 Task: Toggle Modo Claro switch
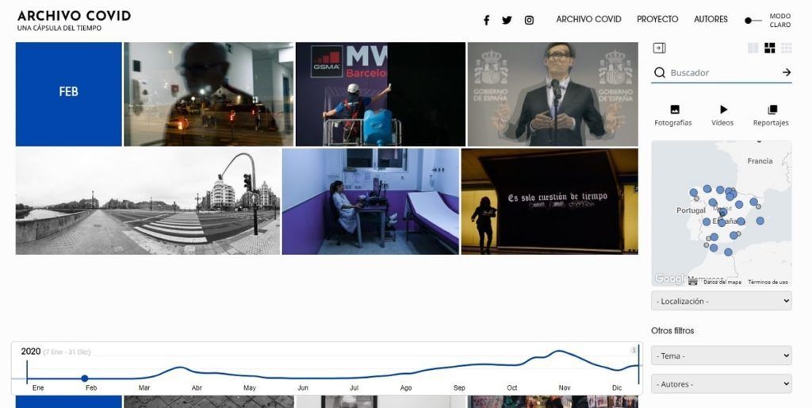pyautogui.click(x=753, y=21)
